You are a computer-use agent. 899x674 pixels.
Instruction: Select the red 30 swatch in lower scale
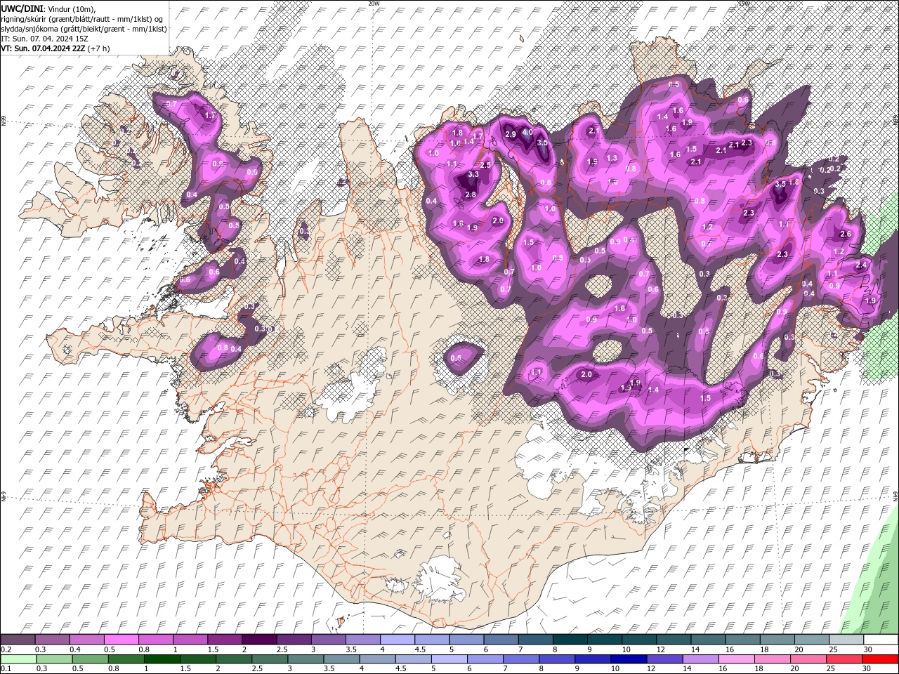point(881,659)
